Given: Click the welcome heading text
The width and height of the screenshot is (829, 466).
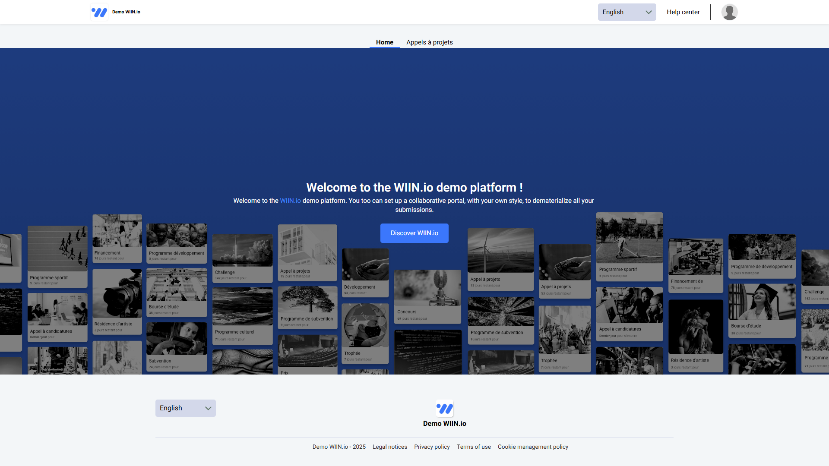Looking at the screenshot, I should pyautogui.click(x=414, y=188).
